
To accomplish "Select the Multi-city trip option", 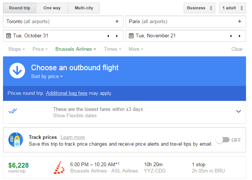I will [84, 8].
